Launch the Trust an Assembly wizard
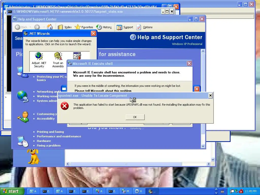 point(58,60)
